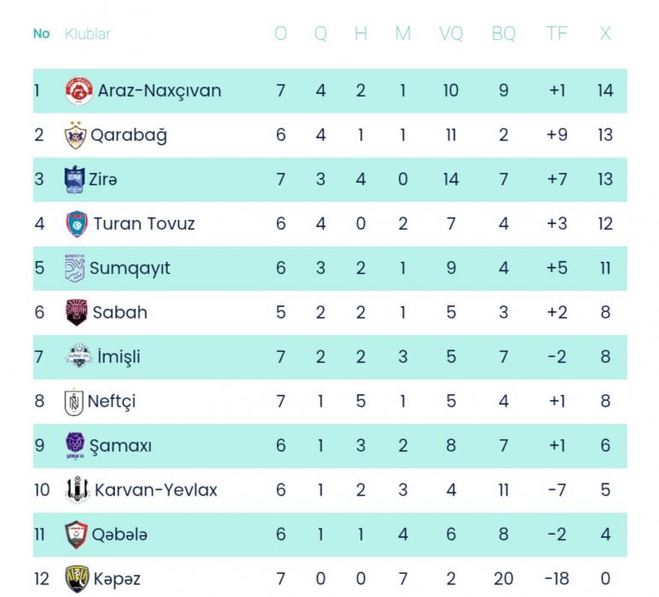Select the Karvan-Yevlax team name

point(156,490)
